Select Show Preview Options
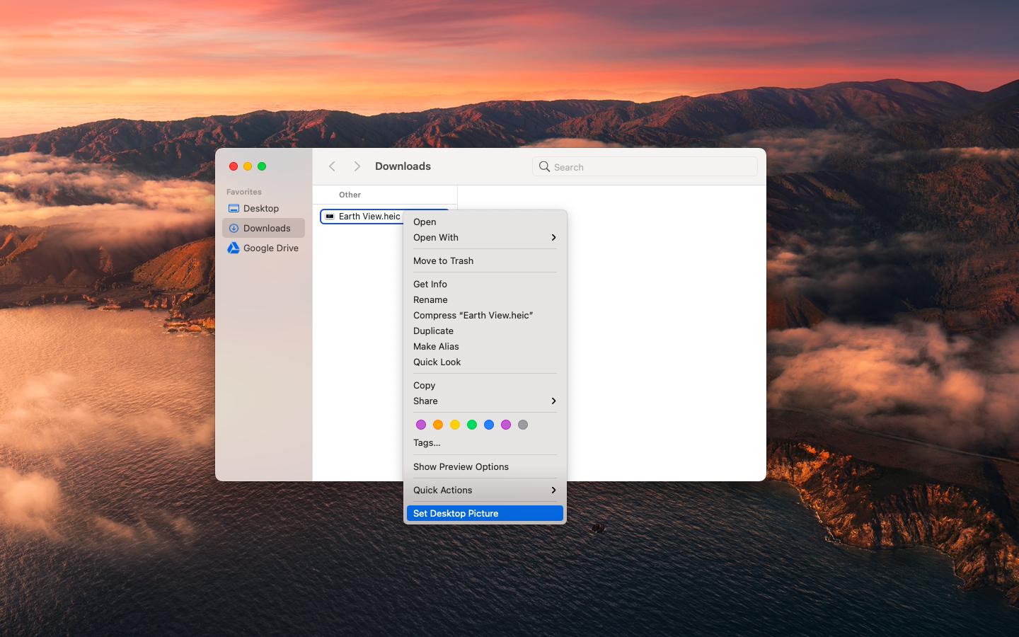Image resolution: width=1019 pixels, height=637 pixels. 485,466
